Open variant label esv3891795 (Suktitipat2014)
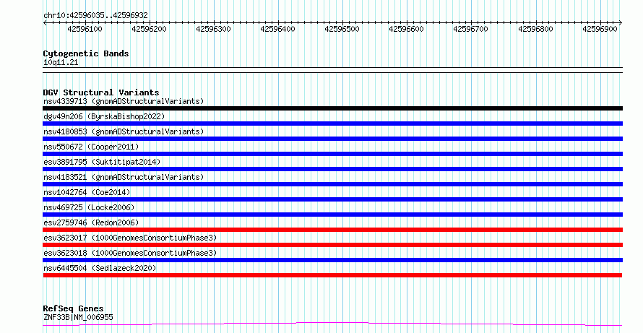 102,162
